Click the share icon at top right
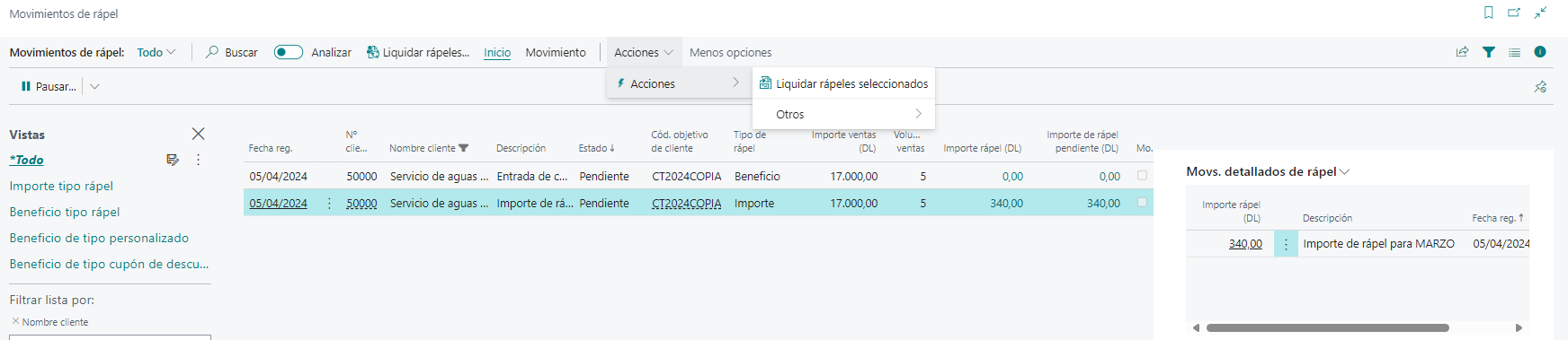Image resolution: width=1568 pixels, height=340 pixels. [x=1463, y=52]
